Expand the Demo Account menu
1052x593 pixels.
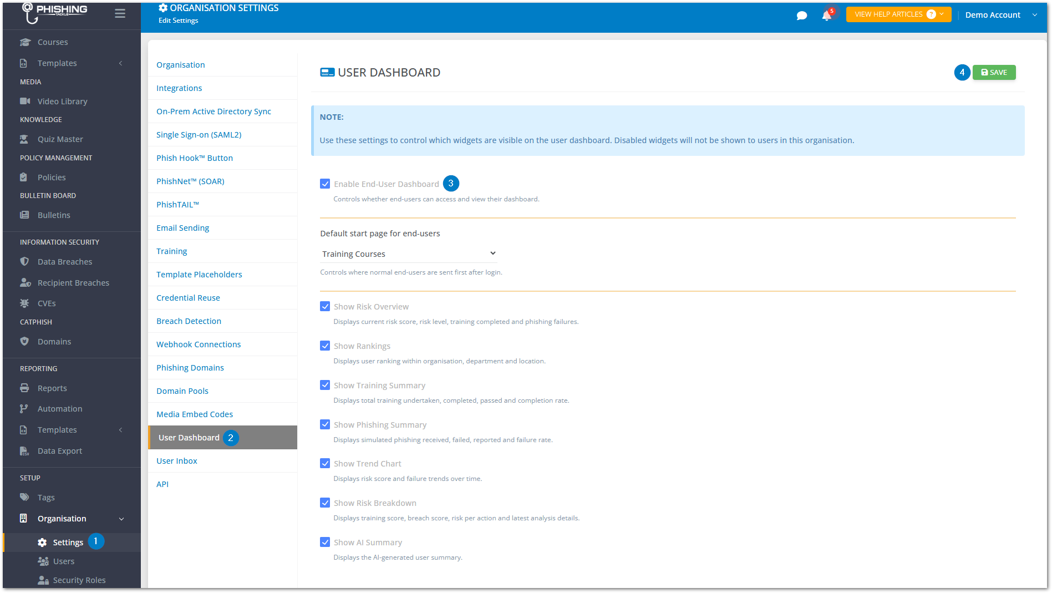pos(1001,15)
